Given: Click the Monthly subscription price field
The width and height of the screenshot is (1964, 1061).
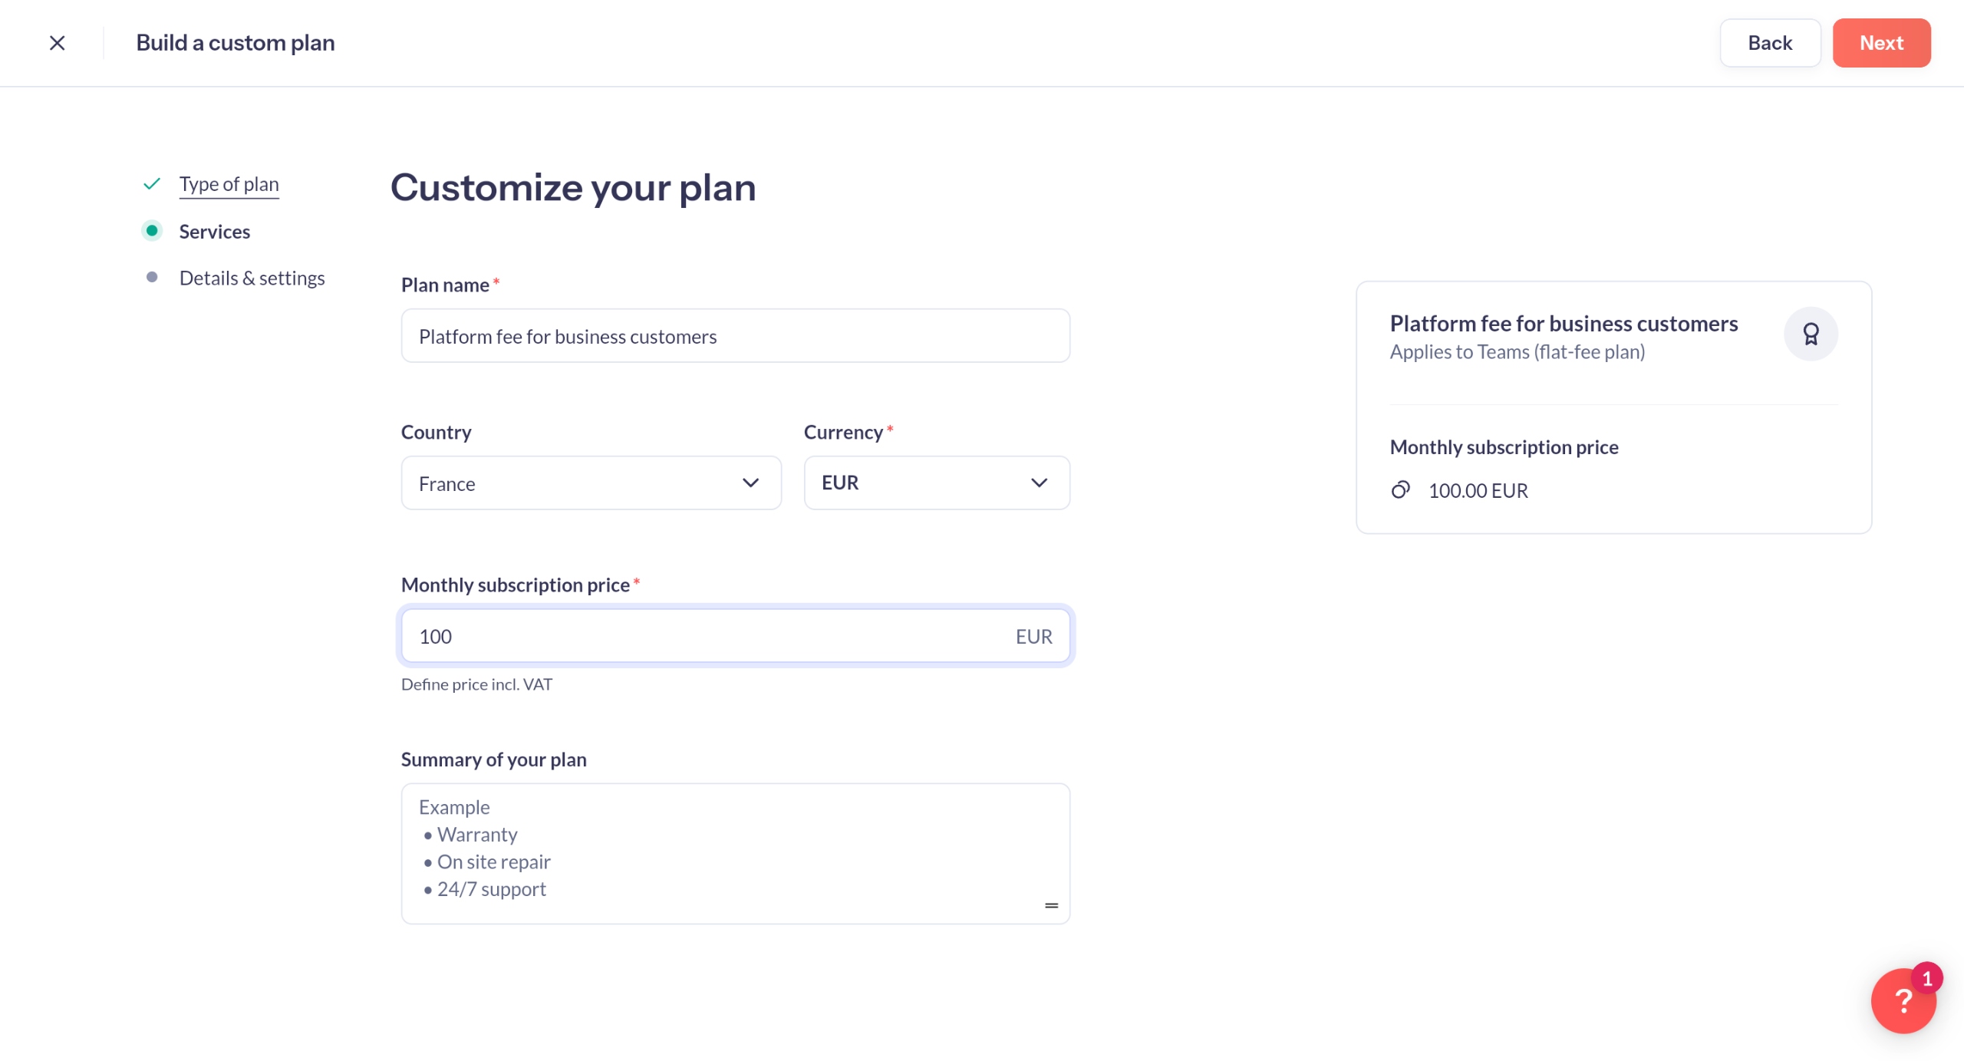Looking at the screenshot, I should (x=735, y=636).
